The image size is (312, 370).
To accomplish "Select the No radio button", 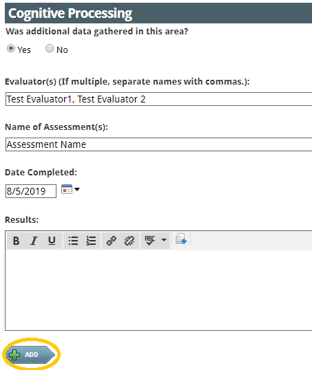I will (x=50, y=48).
